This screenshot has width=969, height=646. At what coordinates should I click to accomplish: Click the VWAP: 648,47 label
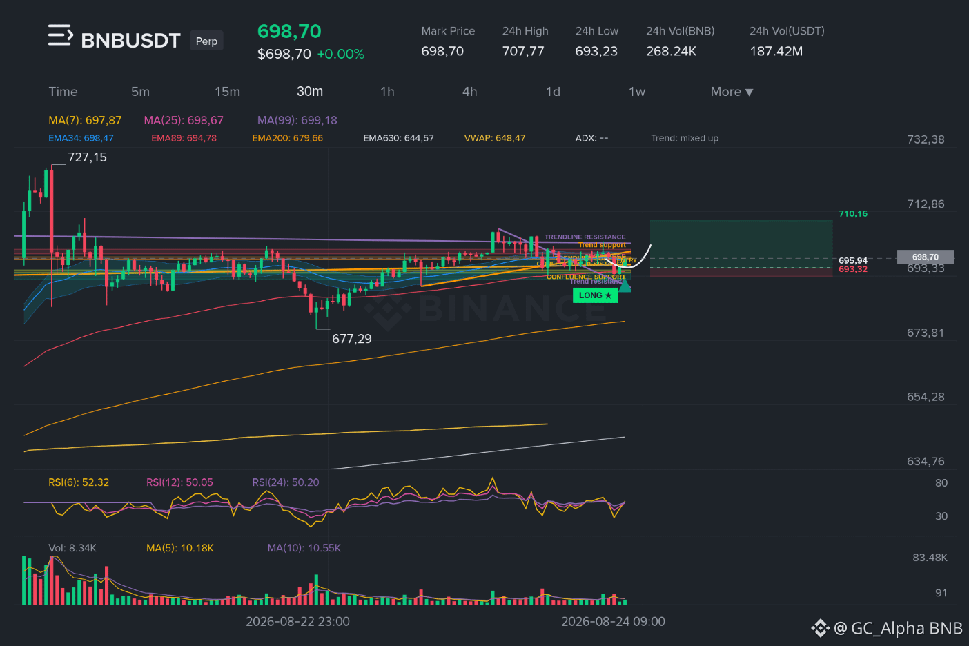[x=495, y=138]
